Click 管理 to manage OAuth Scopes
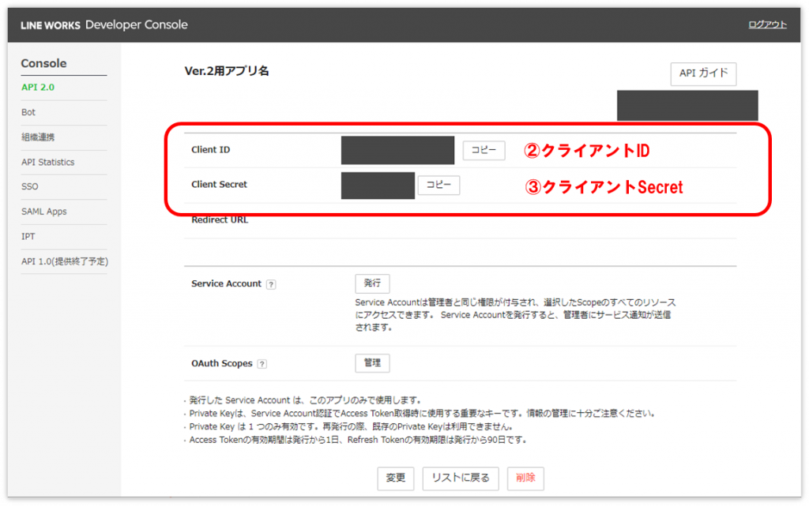 [x=372, y=363]
